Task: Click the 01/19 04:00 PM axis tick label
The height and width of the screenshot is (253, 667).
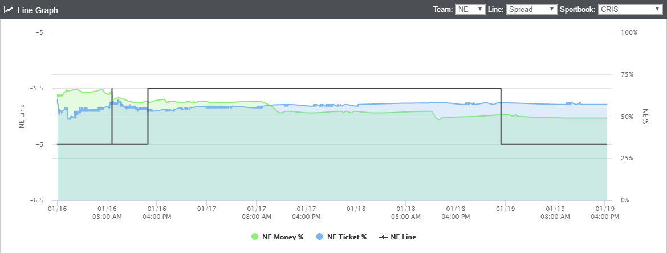Action: pos(604,213)
